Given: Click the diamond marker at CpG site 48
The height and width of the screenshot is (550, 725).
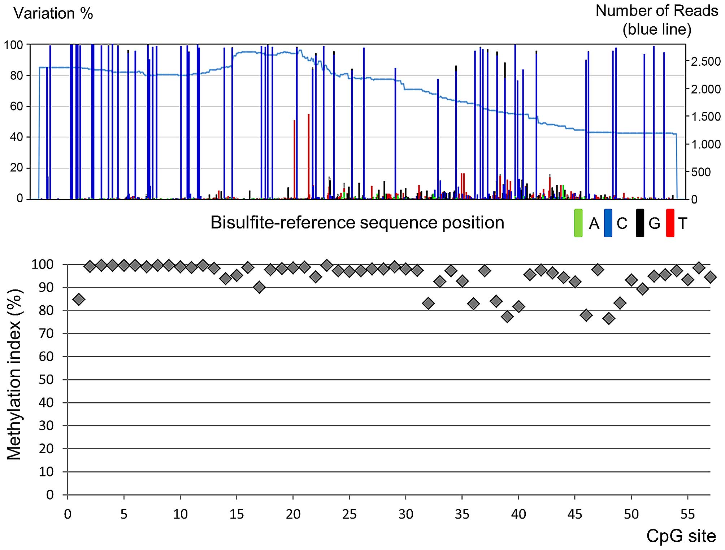Looking at the screenshot, I should coord(609,319).
